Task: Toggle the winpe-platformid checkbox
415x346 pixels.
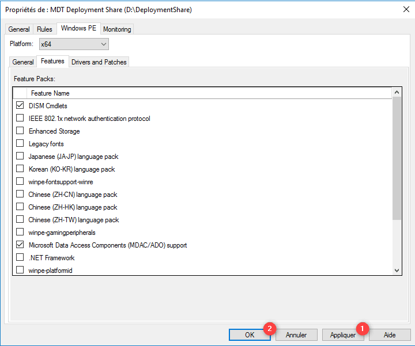Action: (20, 270)
